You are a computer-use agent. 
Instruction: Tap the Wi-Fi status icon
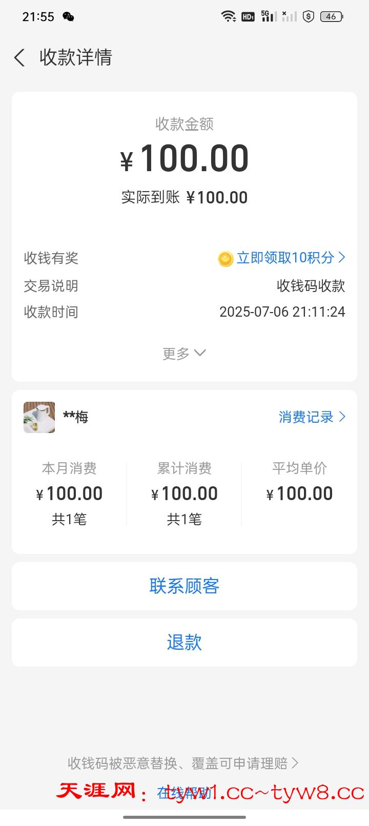pyautogui.click(x=228, y=16)
